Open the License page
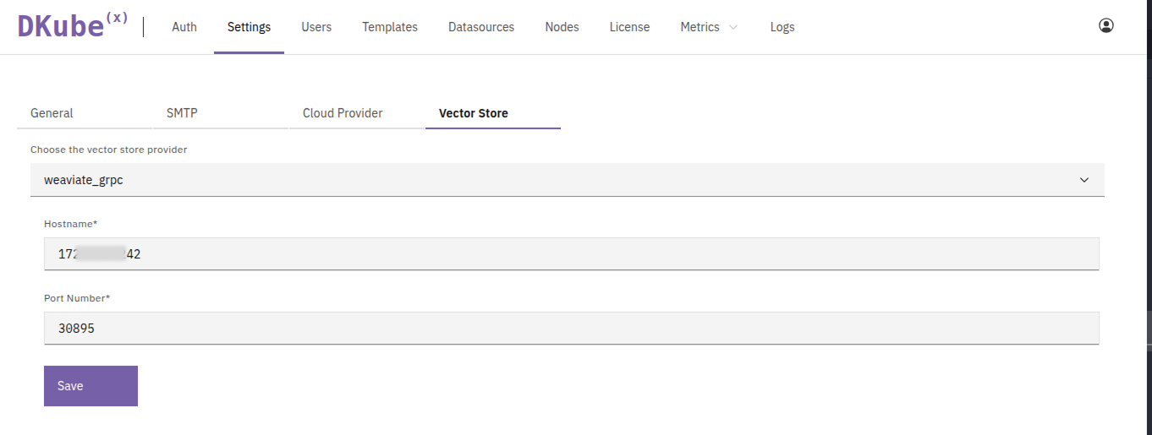1152x435 pixels. coord(629,27)
